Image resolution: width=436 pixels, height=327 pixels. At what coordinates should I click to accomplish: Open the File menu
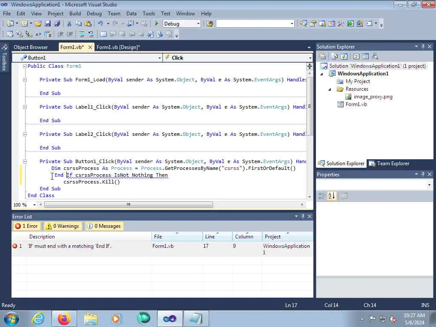pos(7,14)
